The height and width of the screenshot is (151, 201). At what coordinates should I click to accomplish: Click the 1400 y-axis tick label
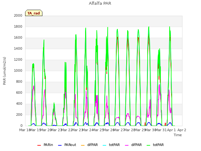18,48
